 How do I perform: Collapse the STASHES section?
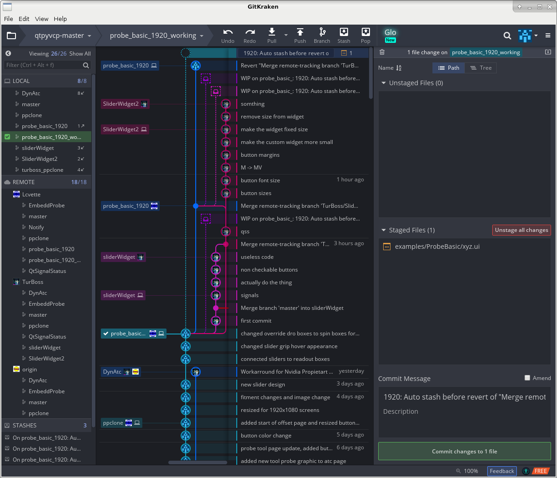coord(46,425)
